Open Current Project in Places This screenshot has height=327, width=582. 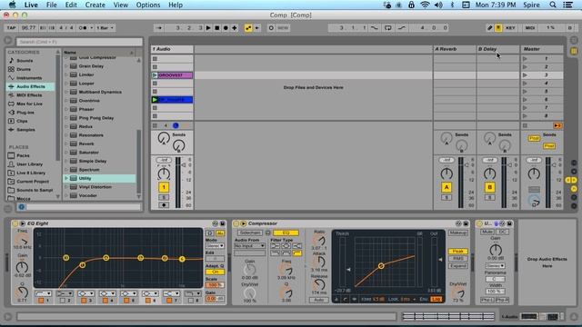click(33, 182)
